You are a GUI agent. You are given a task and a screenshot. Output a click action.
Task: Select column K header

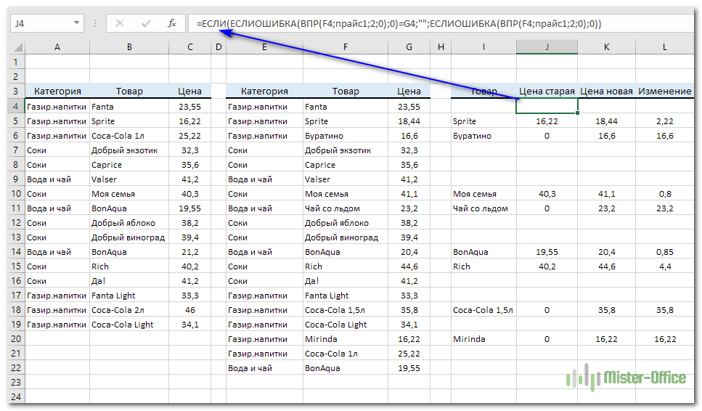pyautogui.click(x=606, y=47)
